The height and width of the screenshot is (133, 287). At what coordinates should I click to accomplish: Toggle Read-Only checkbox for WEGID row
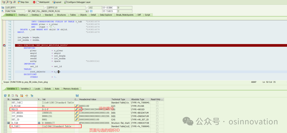point(157,109)
